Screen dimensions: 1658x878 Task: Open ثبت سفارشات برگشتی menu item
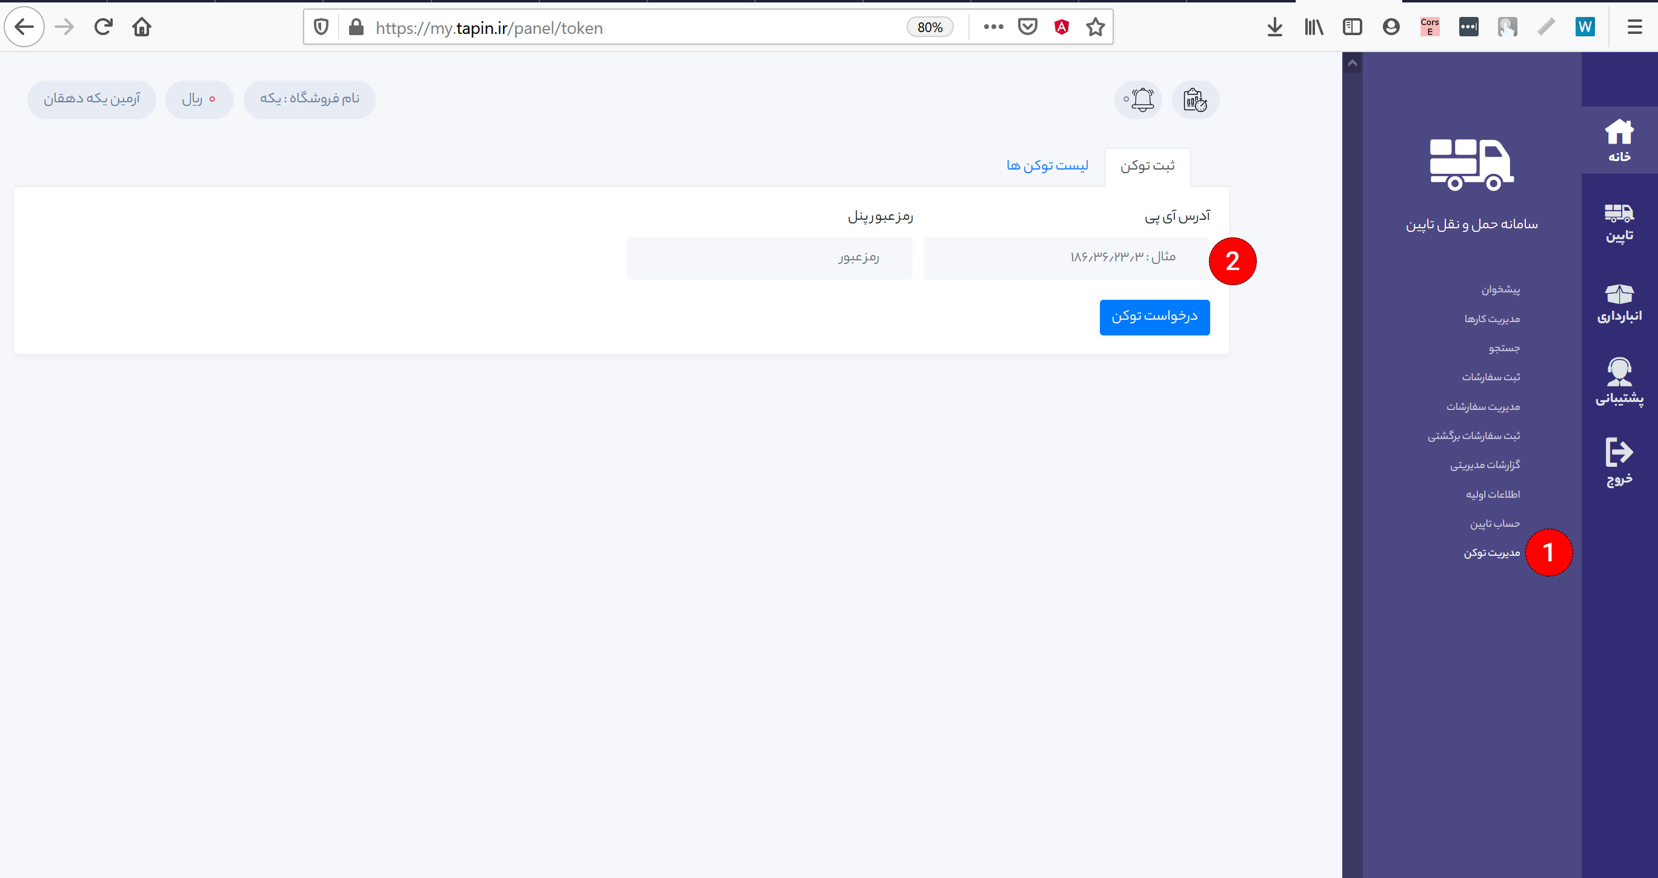[x=1474, y=435]
